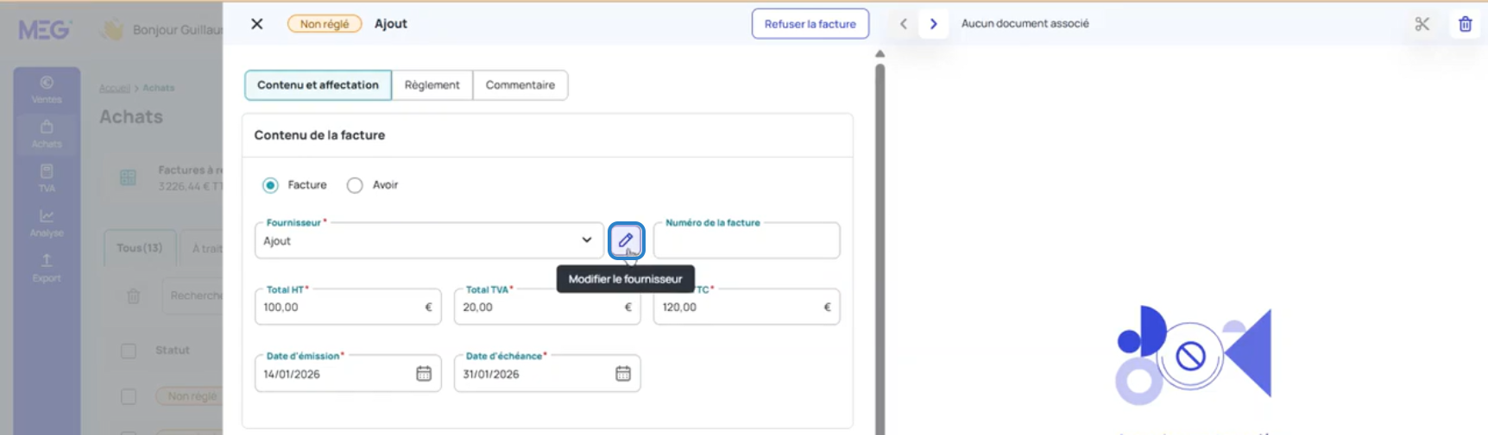Open the Achats section in the sidebar
The image size is (1488, 435).
point(47,134)
